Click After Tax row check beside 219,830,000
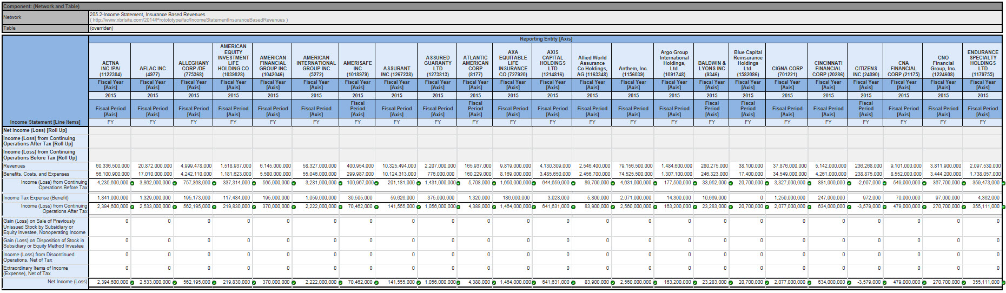 (254, 207)
